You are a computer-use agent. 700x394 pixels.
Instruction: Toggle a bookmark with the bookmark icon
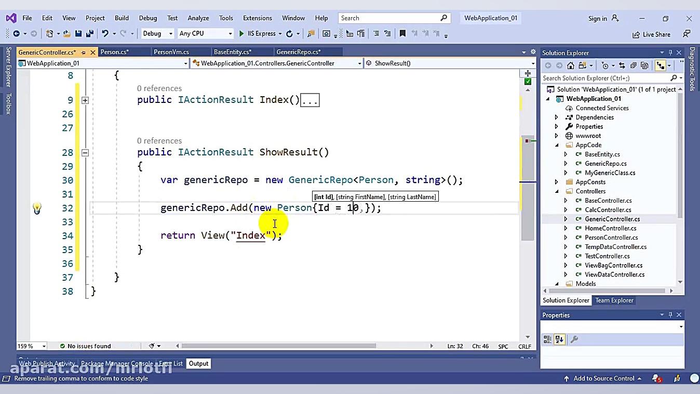(x=402, y=34)
